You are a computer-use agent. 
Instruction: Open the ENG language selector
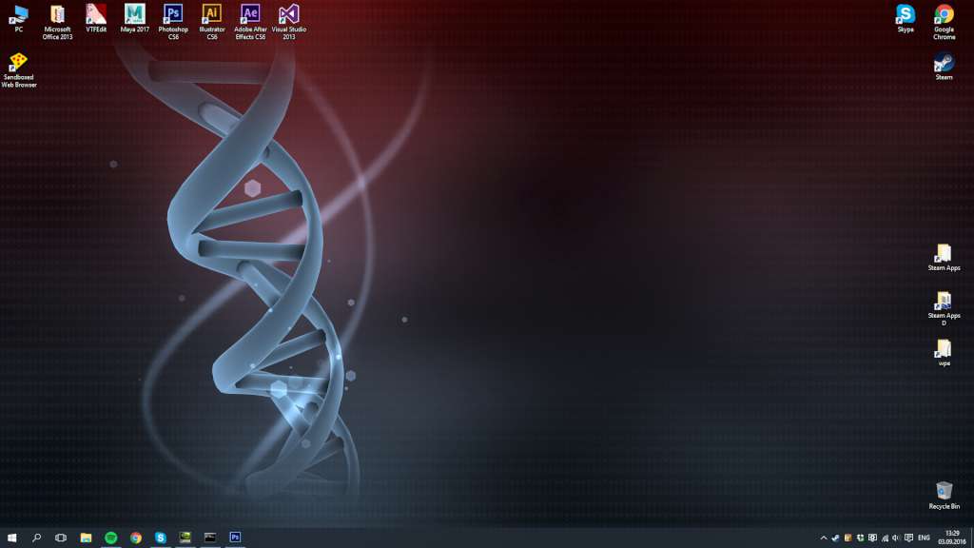(x=925, y=538)
